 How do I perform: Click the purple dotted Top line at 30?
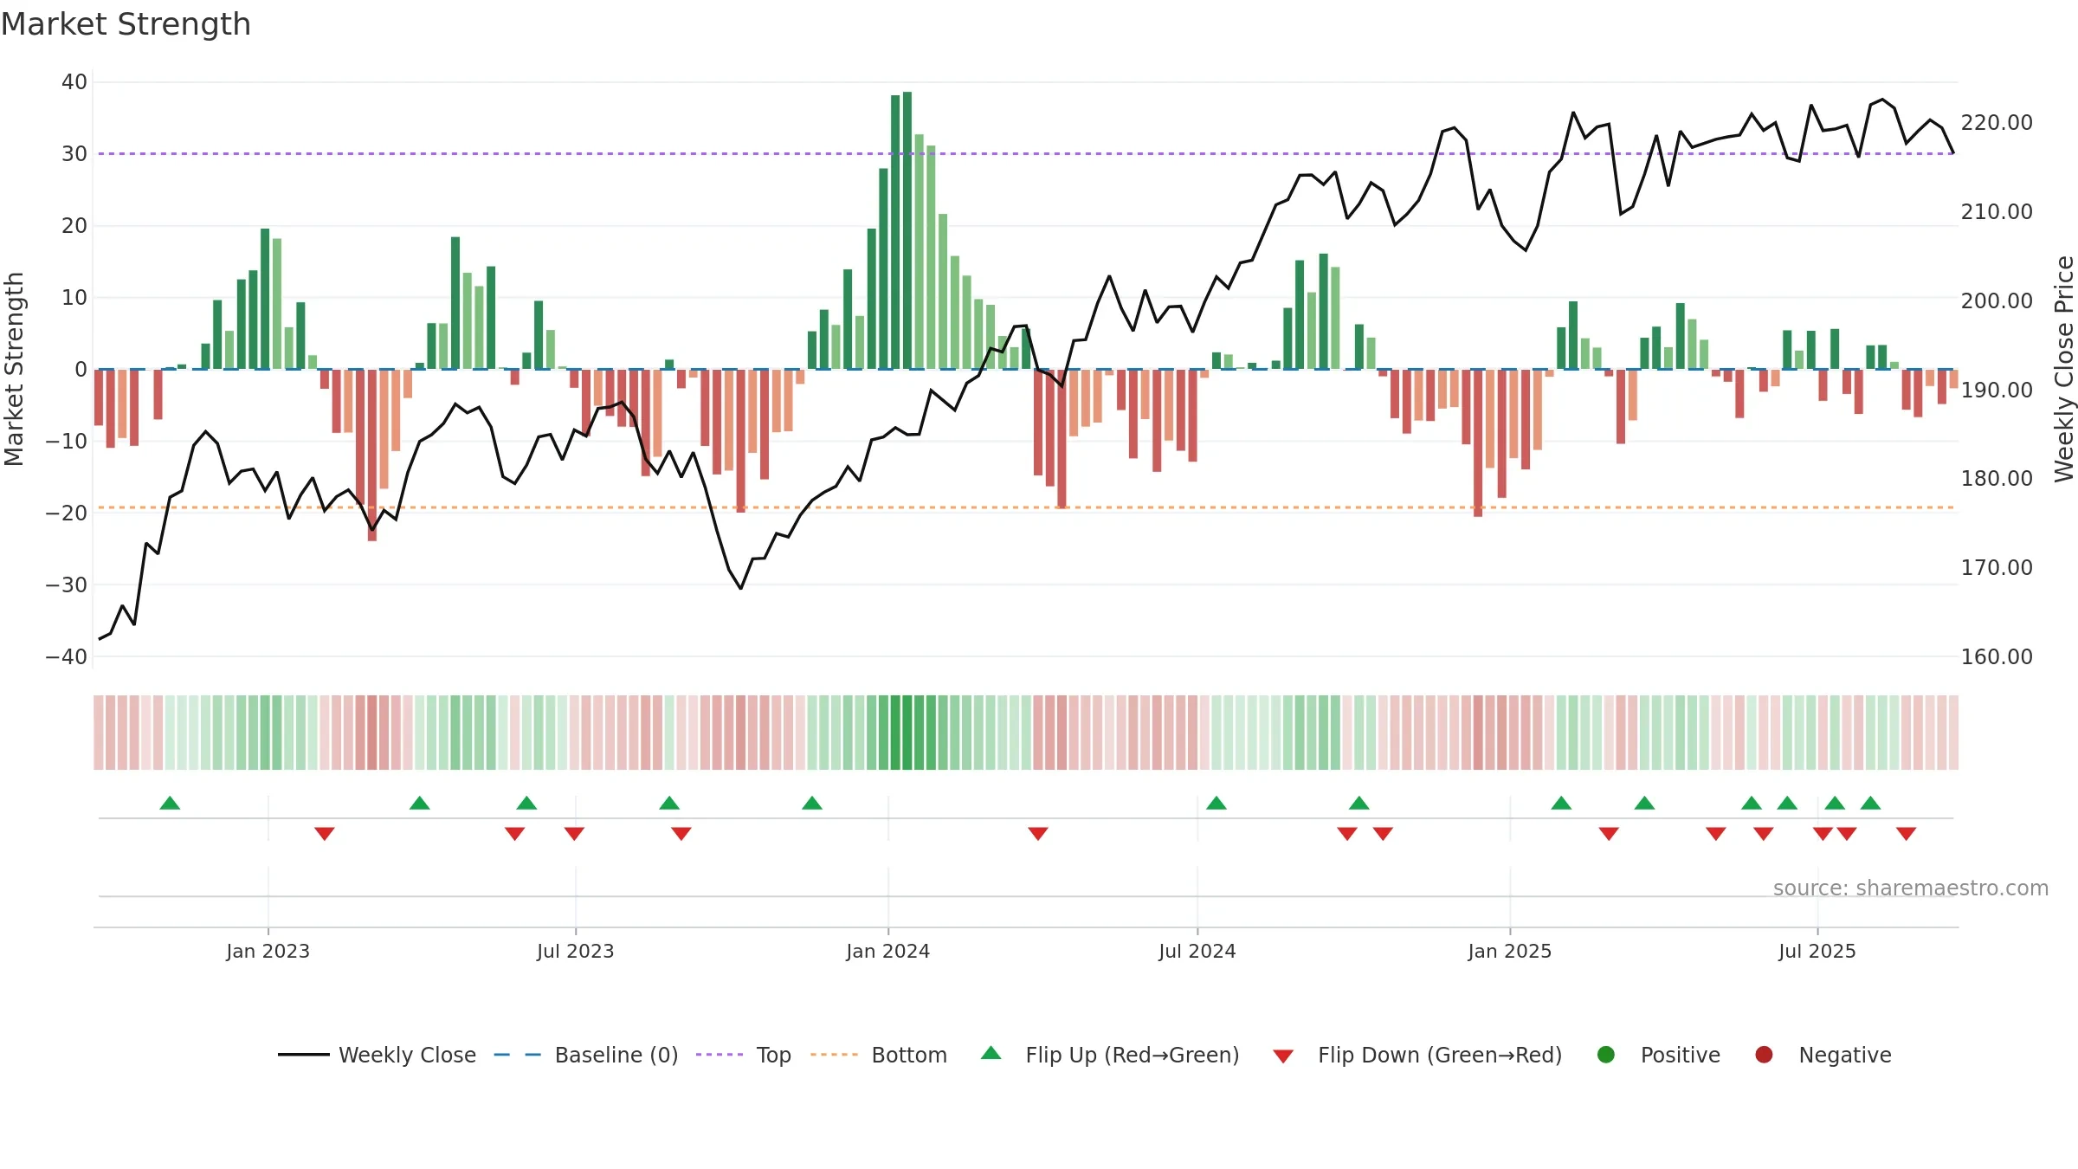point(1026,153)
